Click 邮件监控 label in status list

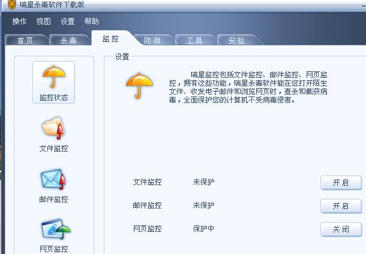point(147,205)
